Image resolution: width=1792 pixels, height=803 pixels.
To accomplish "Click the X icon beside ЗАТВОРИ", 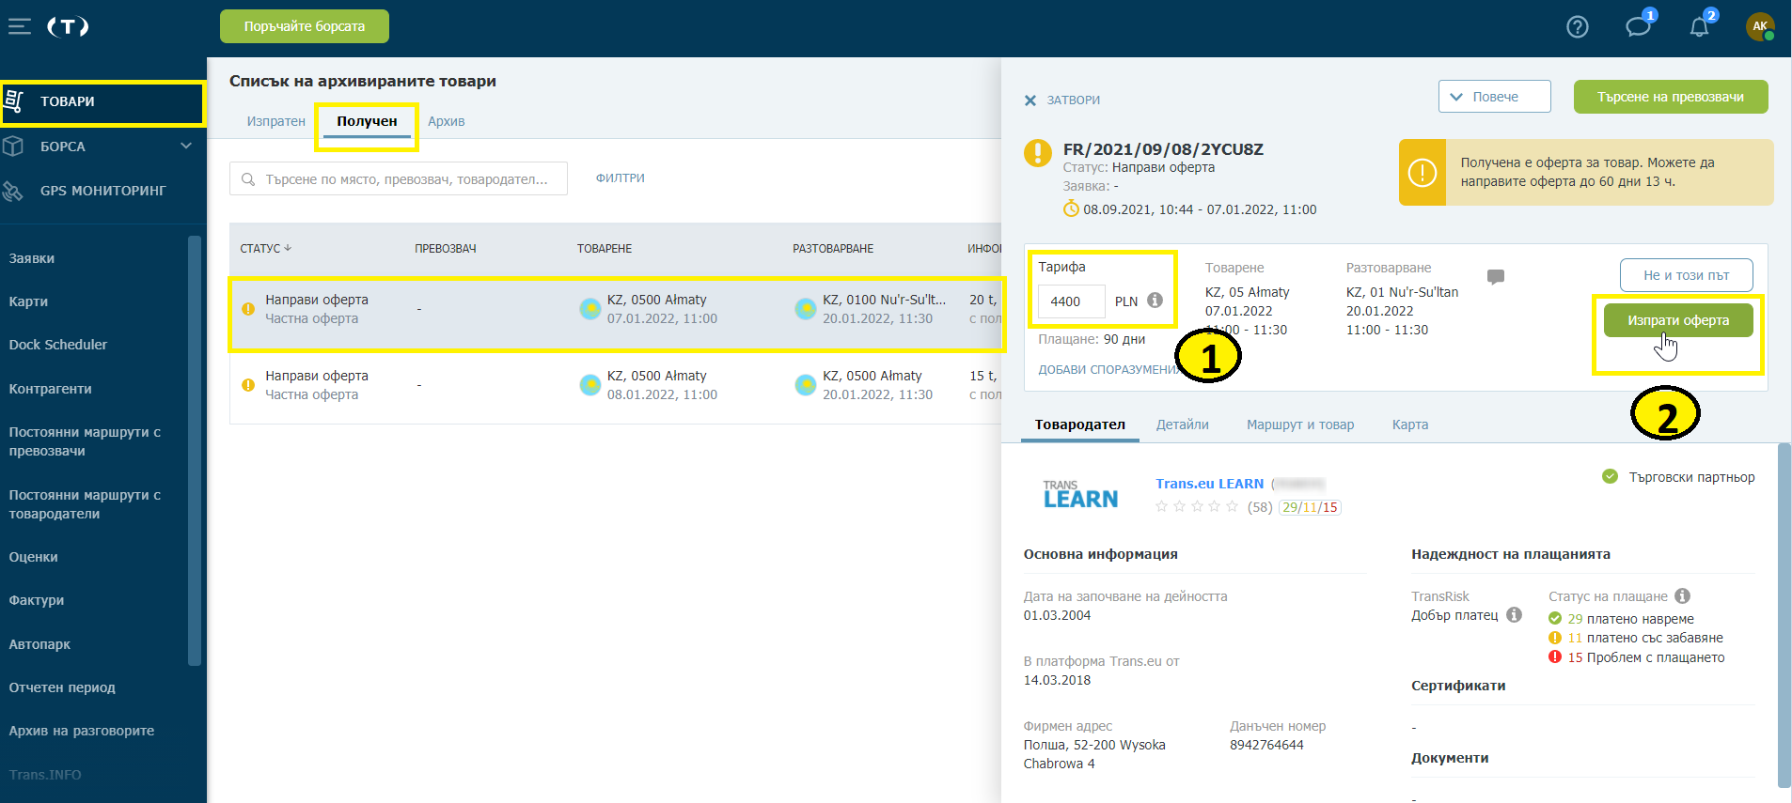I will [1030, 100].
